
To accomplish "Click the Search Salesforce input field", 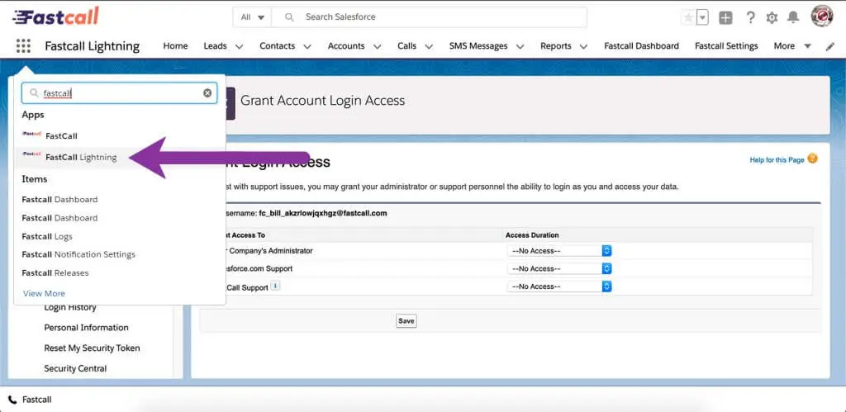I will [x=438, y=17].
